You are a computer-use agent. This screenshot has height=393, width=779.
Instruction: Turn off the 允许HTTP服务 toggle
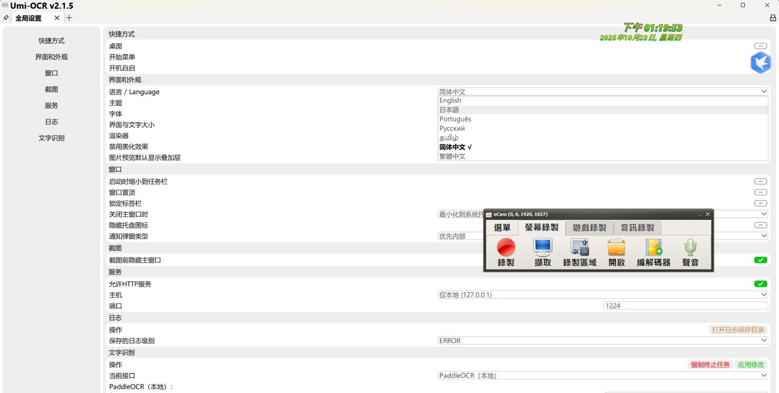760,284
